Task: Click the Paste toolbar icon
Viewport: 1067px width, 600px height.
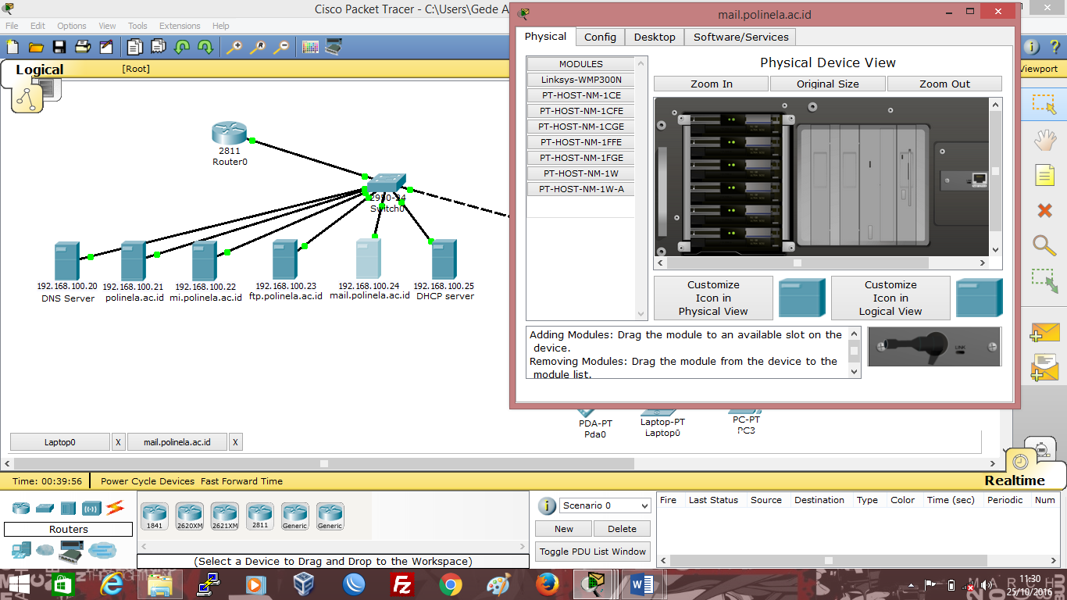Action: (x=159, y=47)
